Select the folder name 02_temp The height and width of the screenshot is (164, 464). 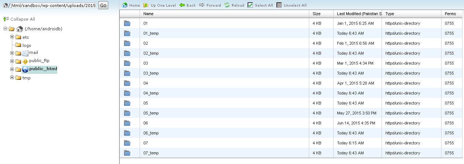(151, 53)
